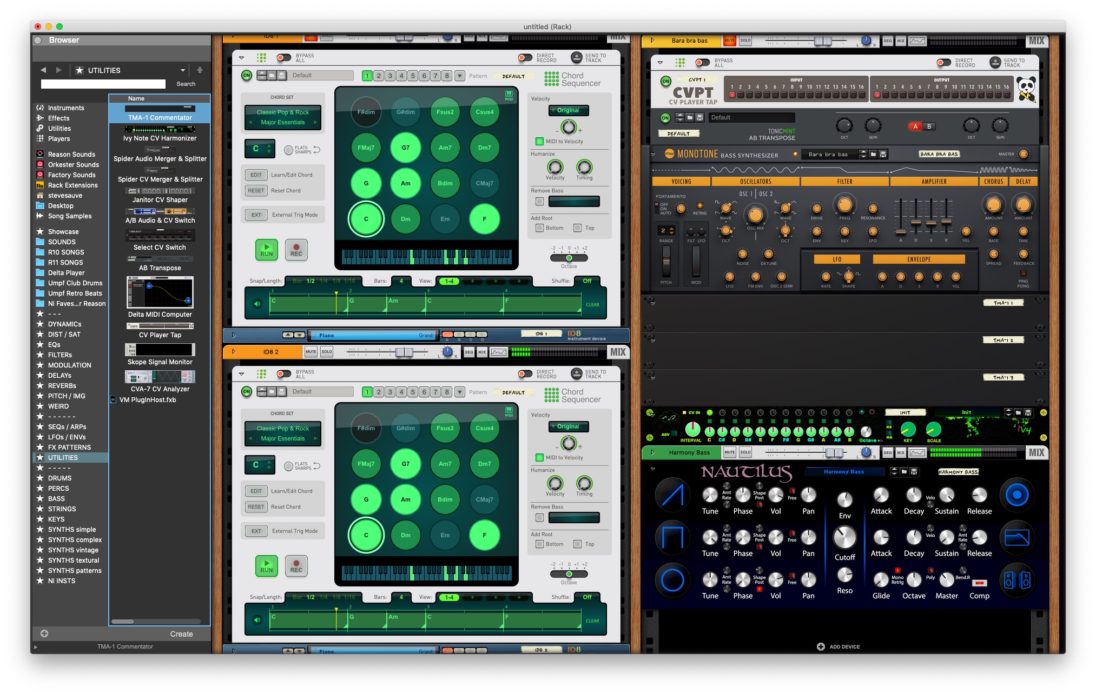Viewport: 1096px width, 694px height.
Task: Click the blue target circle icon in Nautilus
Action: coord(1017,495)
